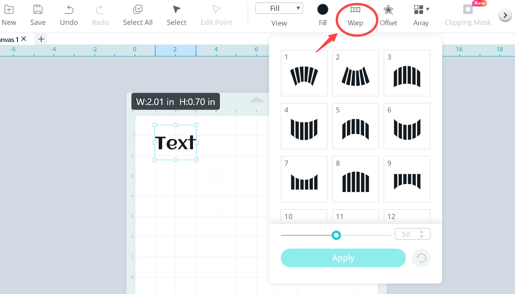Switch to the Canvas 1 tab

[9, 39]
